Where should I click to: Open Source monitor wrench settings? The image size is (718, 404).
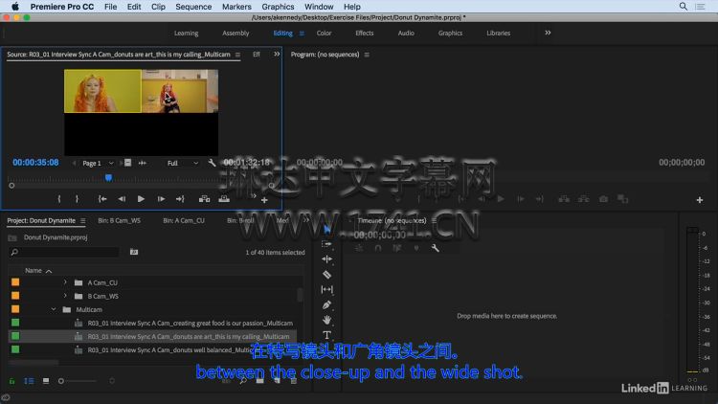[212, 163]
